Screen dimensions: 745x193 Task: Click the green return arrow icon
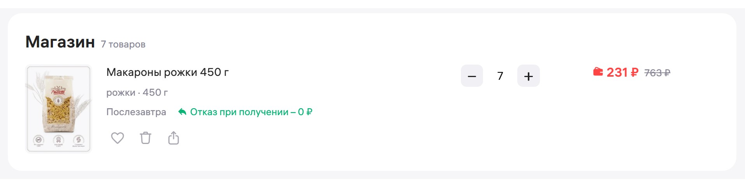[182, 112]
